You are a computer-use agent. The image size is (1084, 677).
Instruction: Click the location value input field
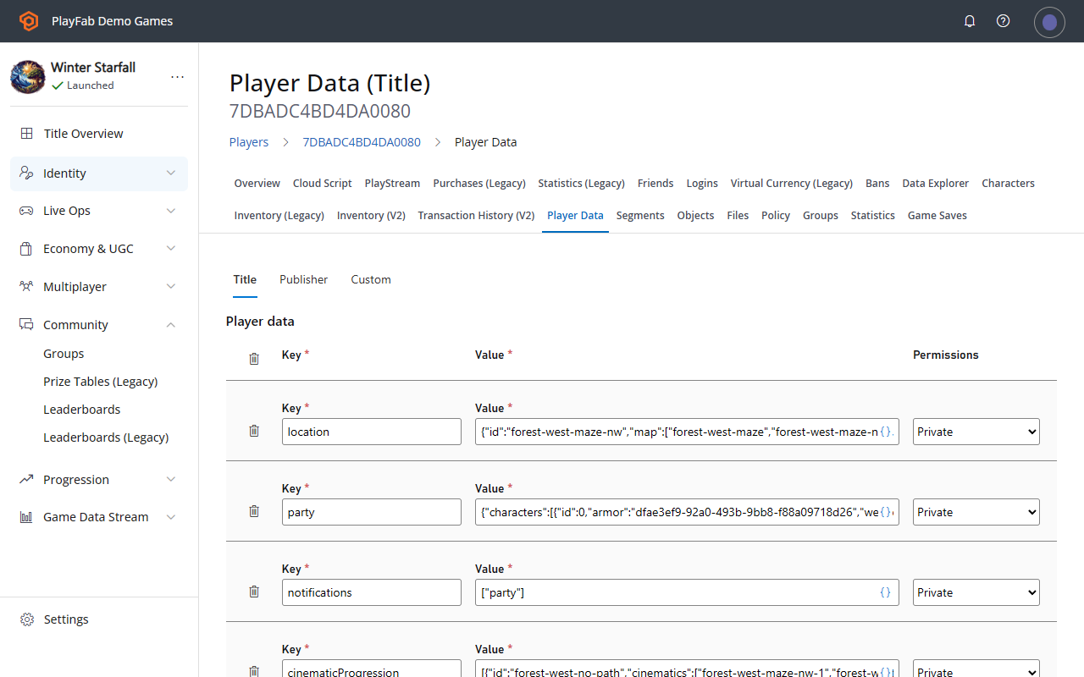(x=687, y=432)
